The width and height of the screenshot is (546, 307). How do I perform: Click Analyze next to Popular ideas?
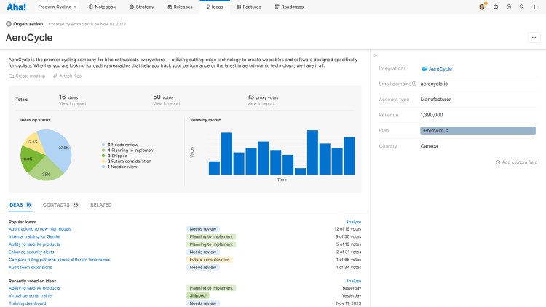(353, 222)
